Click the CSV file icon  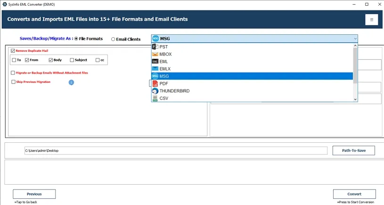pyautogui.click(x=155, y=98)
